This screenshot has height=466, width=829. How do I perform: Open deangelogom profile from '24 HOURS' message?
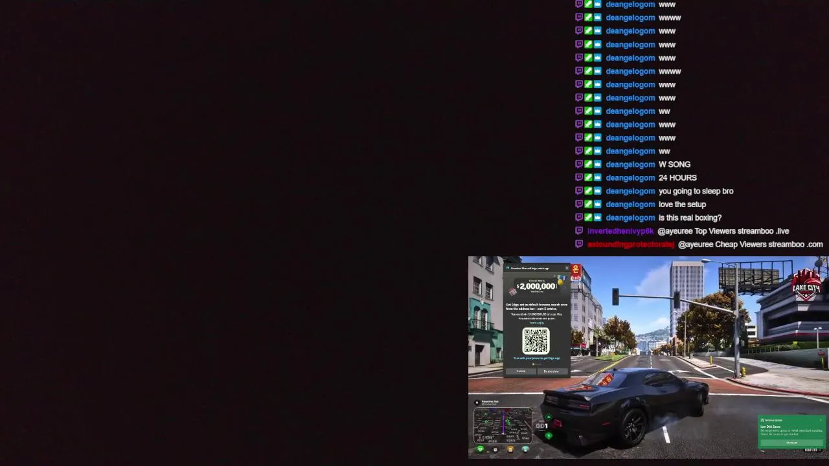click(630, 177)
